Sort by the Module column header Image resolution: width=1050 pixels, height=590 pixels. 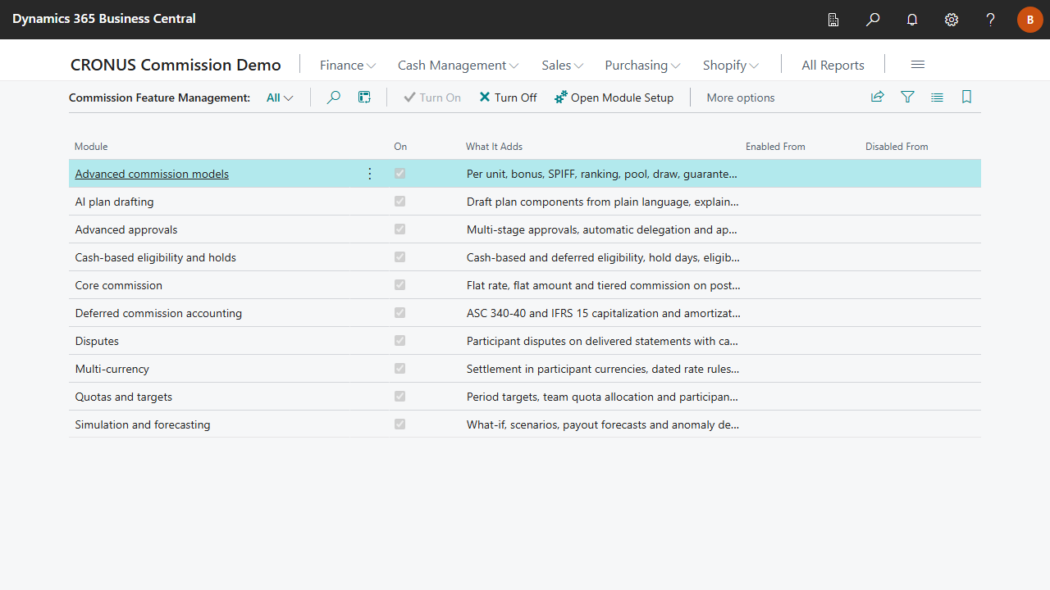pyautogui.click(x=91, y=147)
